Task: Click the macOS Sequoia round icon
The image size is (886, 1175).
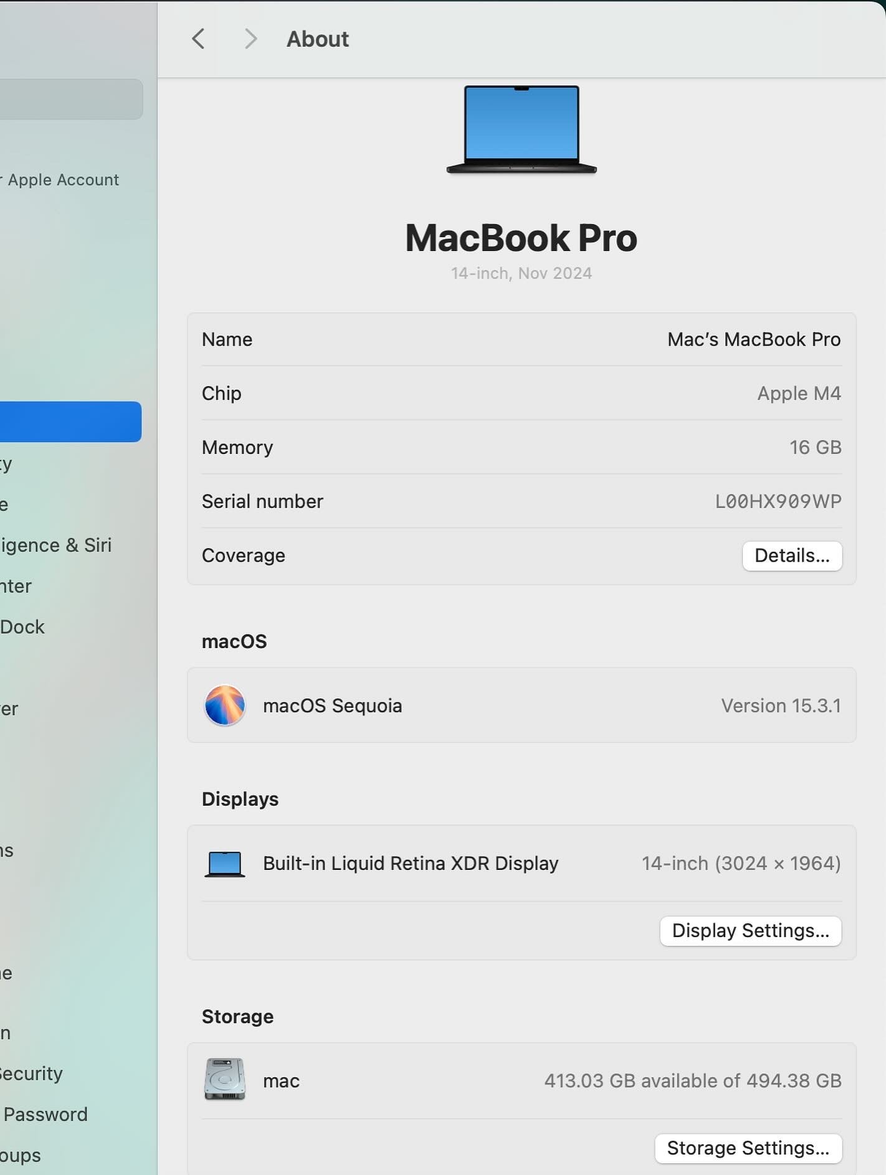Action: (225, 705)
